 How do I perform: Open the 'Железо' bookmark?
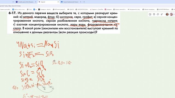149,10
